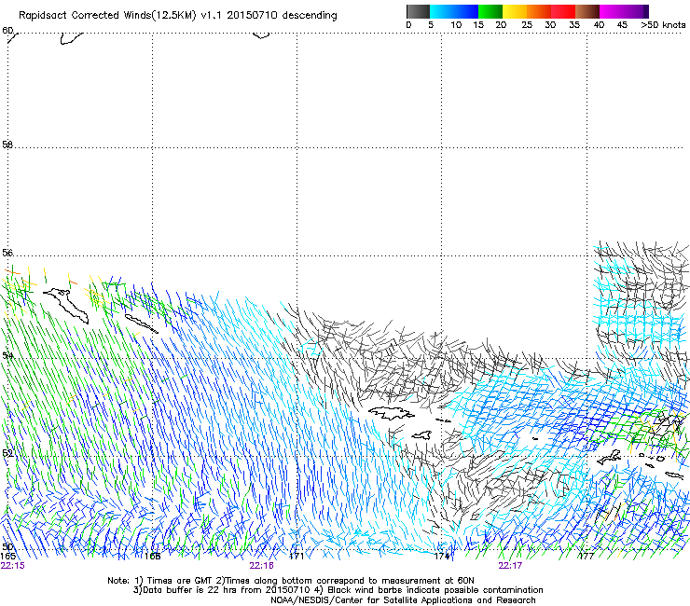The width and height of the screenshot is (690, 606).
Task: Click the longitude axis label '165'
Action: (x=7, y=557)
